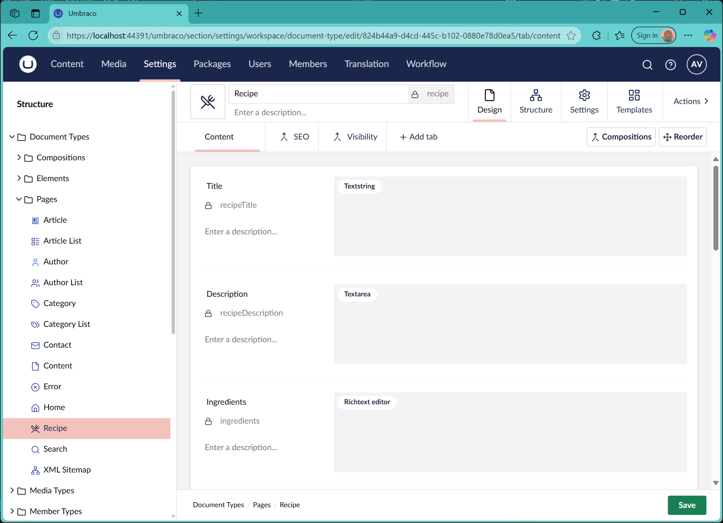Open the Copilot icon in browser

(710, 35)
